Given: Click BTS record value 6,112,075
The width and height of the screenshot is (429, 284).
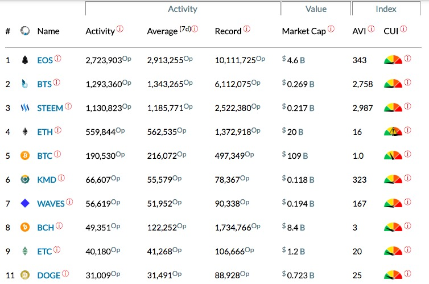Looking at the screenshot, I should pyautogui.click(x=233, y=84).
